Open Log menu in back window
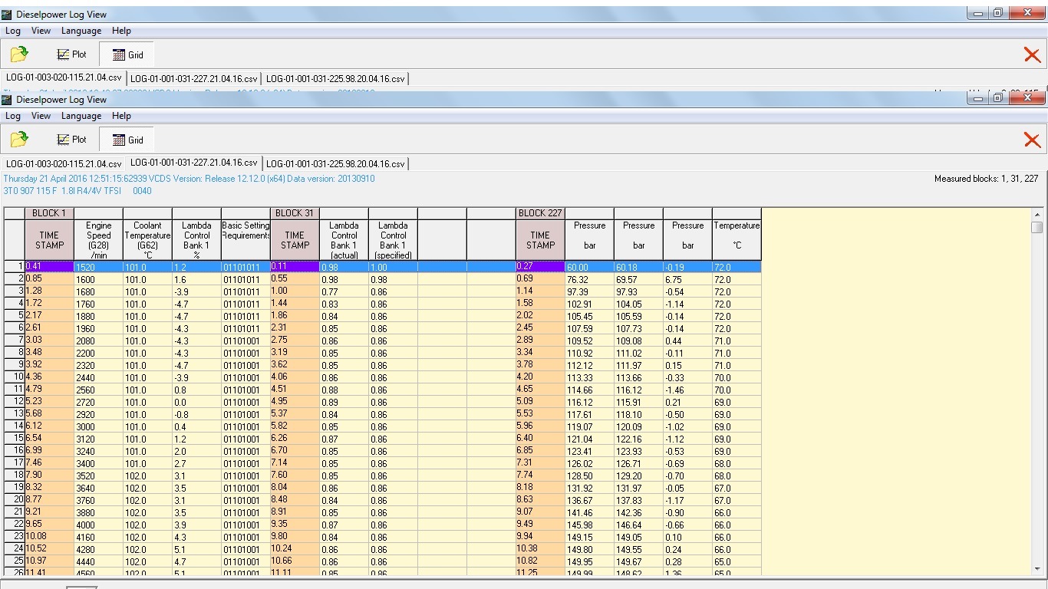The width and height of the screenshot is (1048, 589). [x=13, y=31]
